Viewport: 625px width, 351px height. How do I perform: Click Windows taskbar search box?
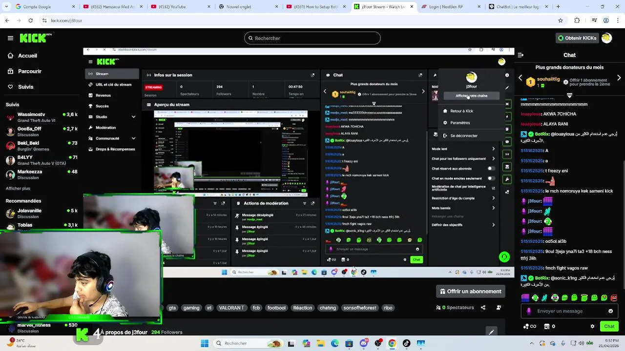[x=247, y=343]
